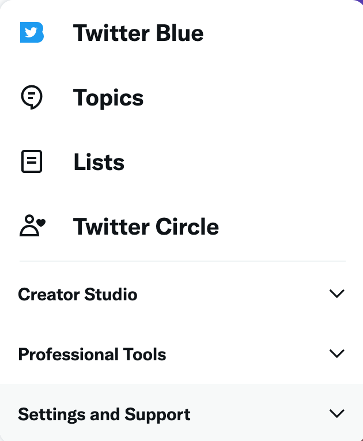Go to the Lists text label
Image resolution: width=363 pixels, height=441 pixels.
[x=99, y=162]
